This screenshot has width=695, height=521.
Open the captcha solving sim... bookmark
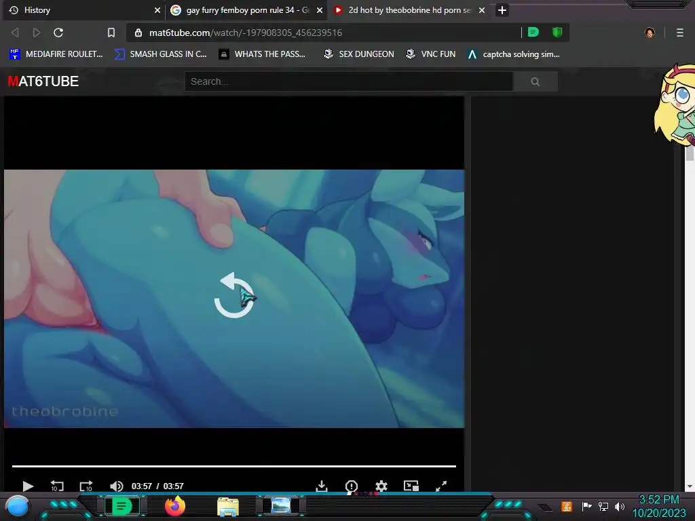coord(513,54)
